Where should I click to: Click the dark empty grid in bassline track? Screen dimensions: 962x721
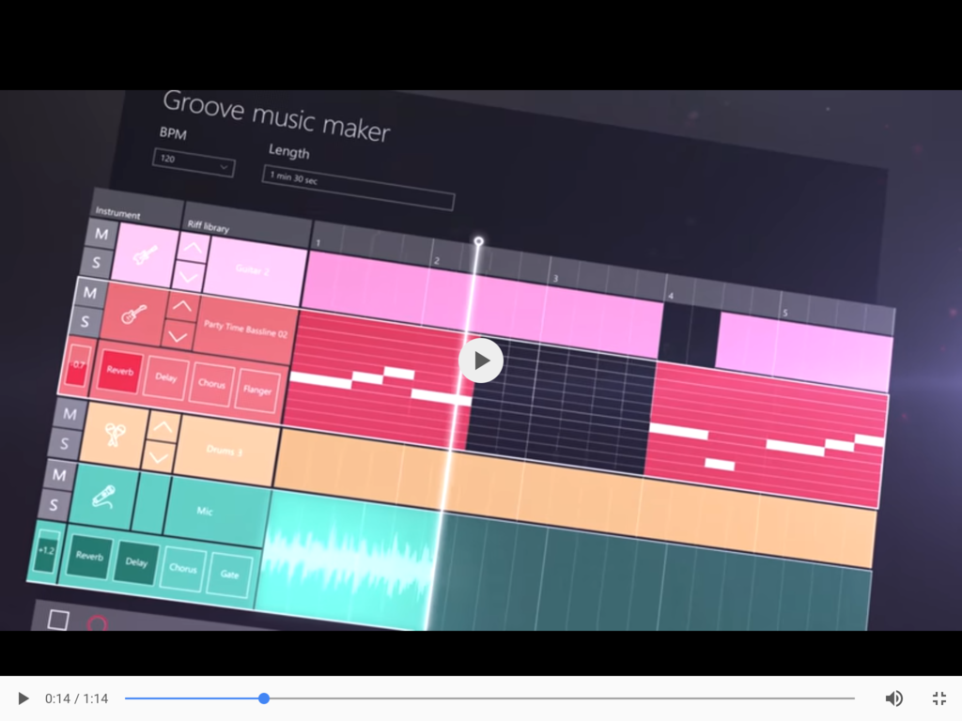558,405
